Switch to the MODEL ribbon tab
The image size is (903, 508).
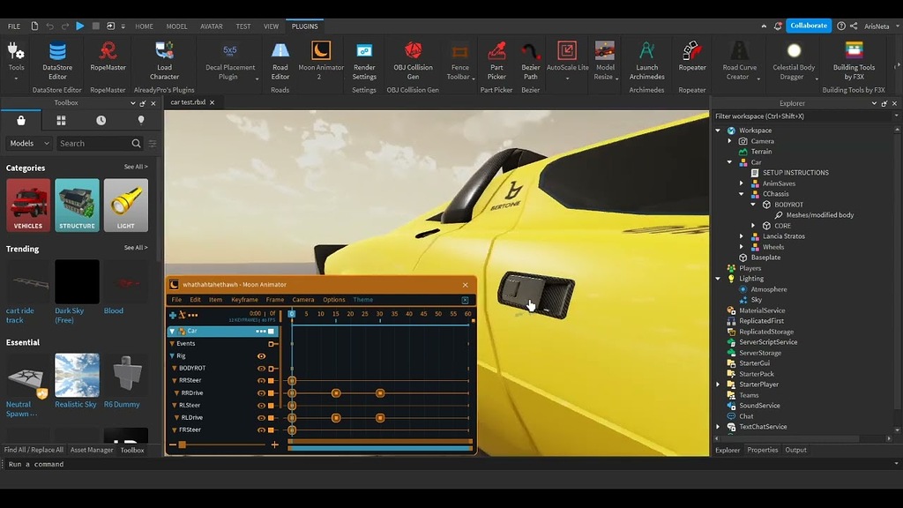point(176,26)
